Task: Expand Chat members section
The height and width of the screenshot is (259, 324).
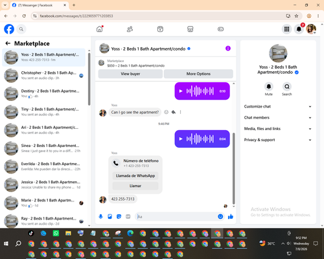Action: coord(277,118)
